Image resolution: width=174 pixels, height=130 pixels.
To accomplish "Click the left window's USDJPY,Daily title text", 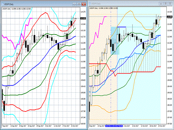I will click(x=9, y=4).
